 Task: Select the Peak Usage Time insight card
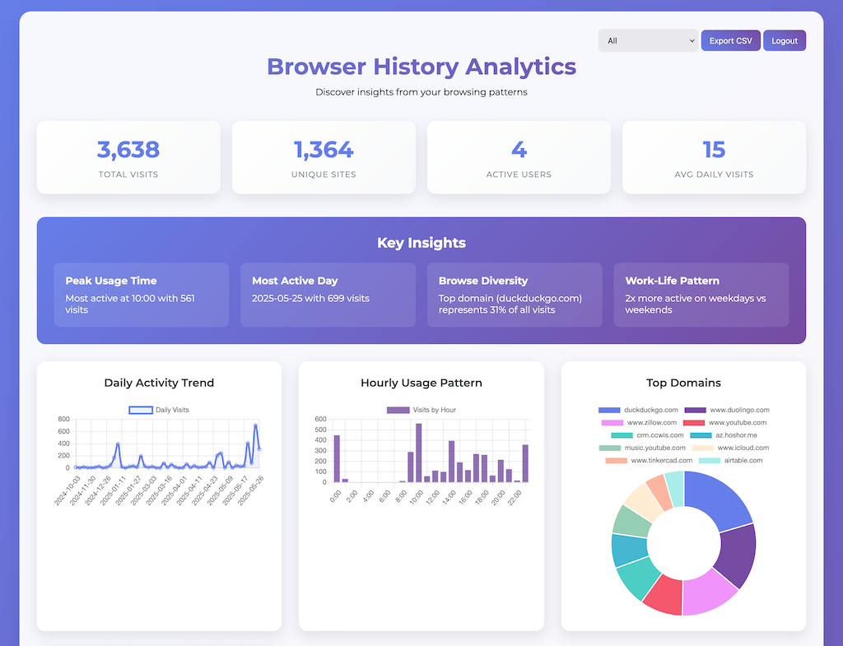coord(142,295)
